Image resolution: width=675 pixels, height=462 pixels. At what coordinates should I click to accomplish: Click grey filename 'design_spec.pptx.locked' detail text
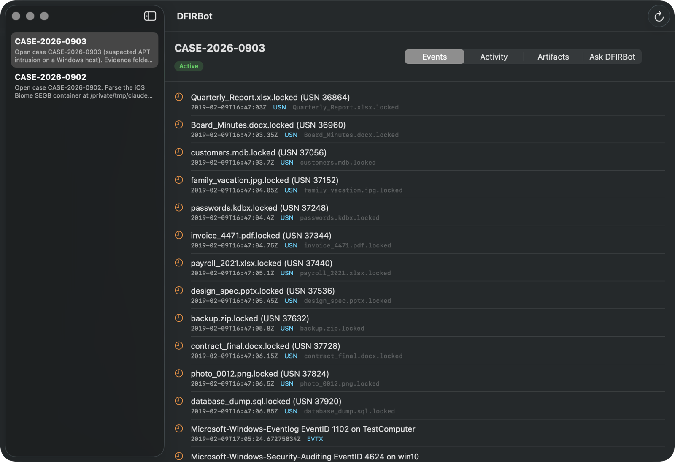tap(348, 301)
